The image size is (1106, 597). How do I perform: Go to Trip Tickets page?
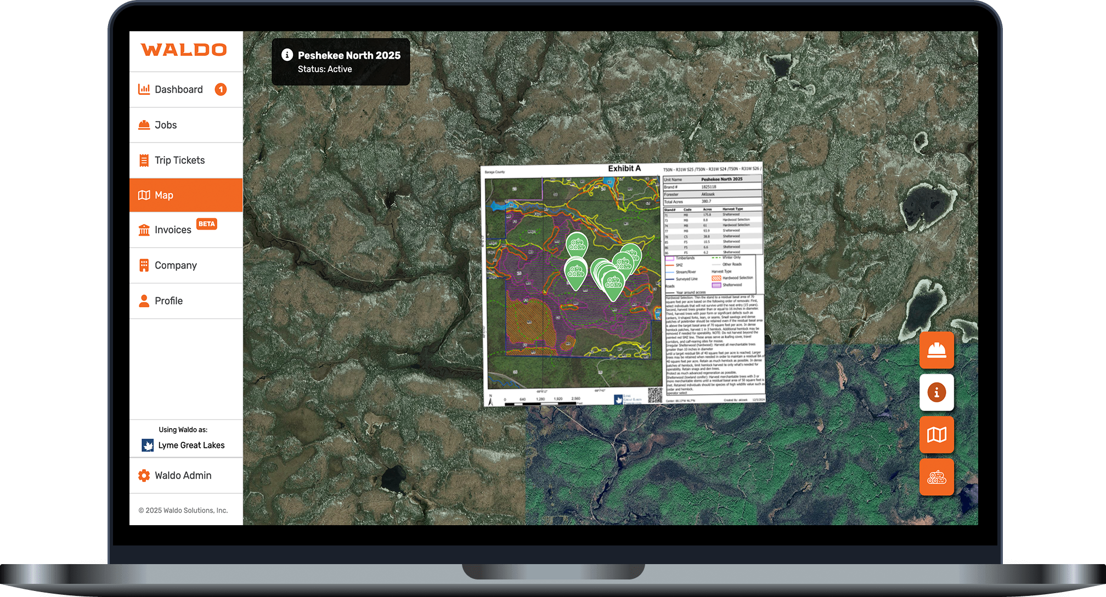pos(179,160)
